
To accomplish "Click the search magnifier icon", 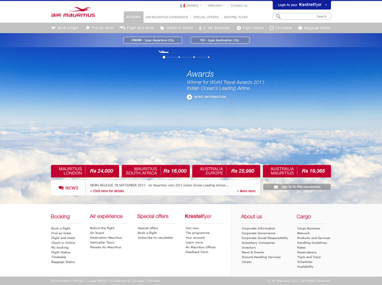I will 278,17.
